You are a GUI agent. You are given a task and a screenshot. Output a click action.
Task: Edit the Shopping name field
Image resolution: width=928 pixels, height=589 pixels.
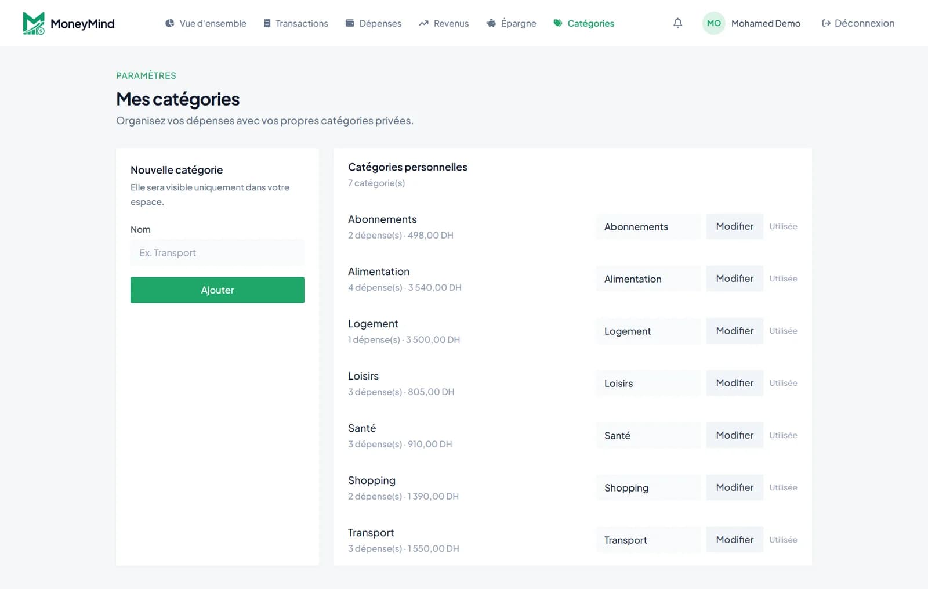point(648,487)
